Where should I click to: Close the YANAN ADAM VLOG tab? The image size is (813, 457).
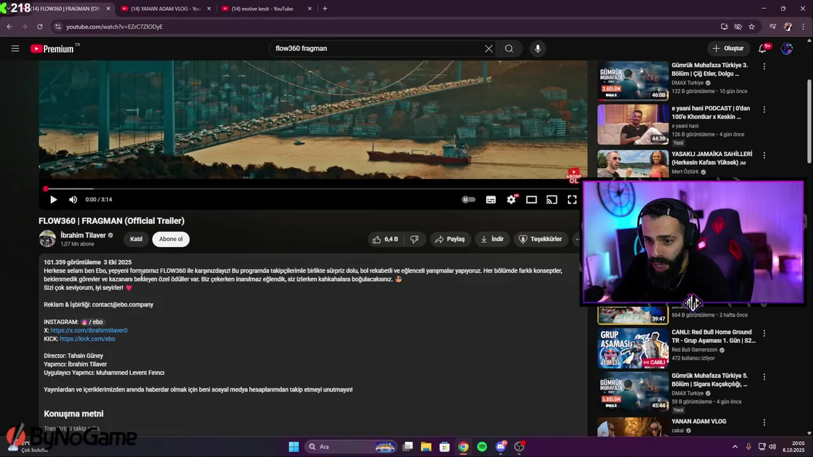click(x=209, y=9)
